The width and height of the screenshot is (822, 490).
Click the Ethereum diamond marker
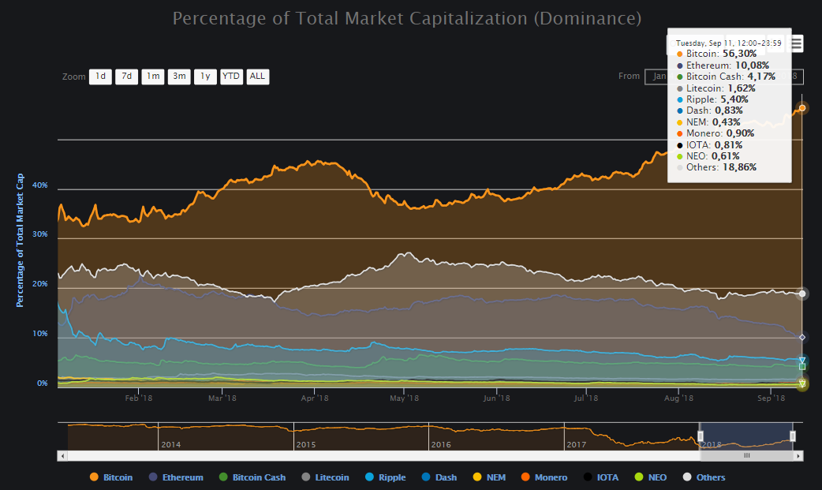tap(802, 338)
